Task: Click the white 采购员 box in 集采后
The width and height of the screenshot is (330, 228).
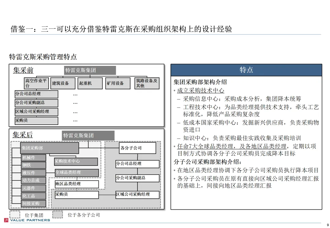Action: click(77, 194)
